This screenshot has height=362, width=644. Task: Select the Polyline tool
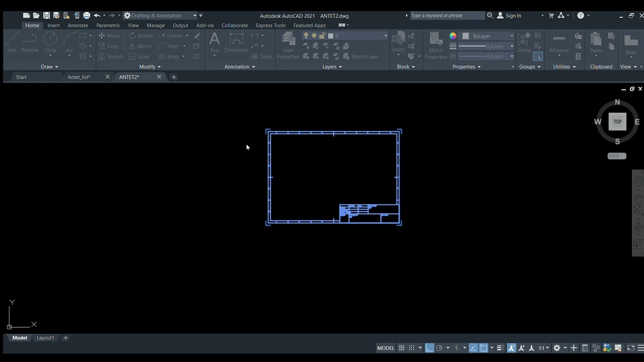pyautogui.click(x=30, y=42)
